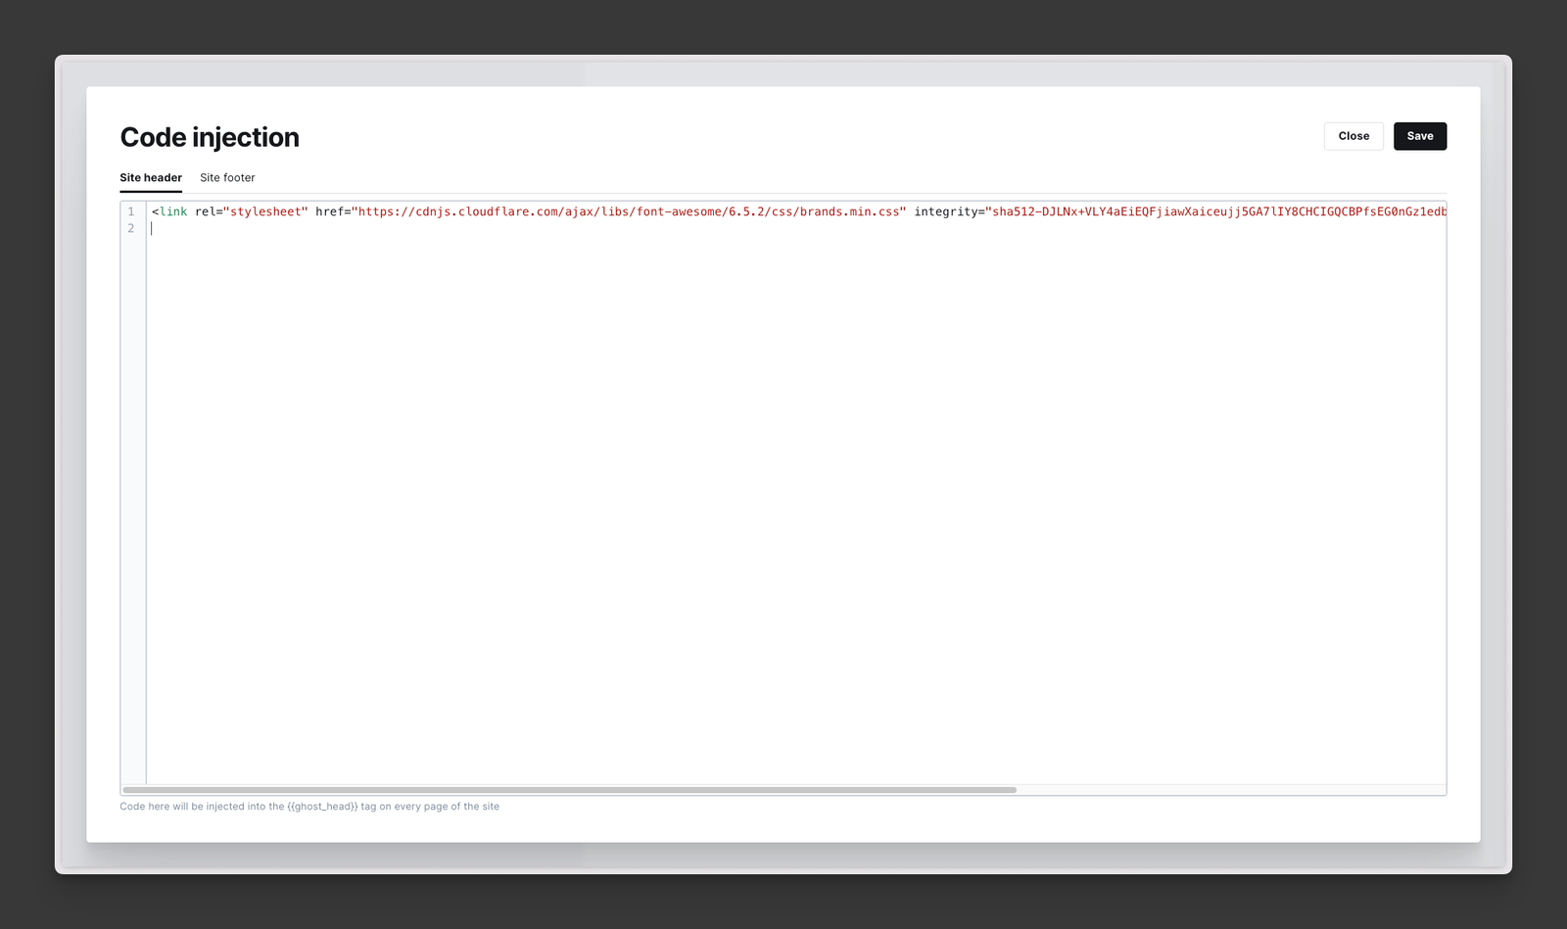Close the Code injection dialog
Viewport: 1567px width, 929px height.
tap(1353, 136)
